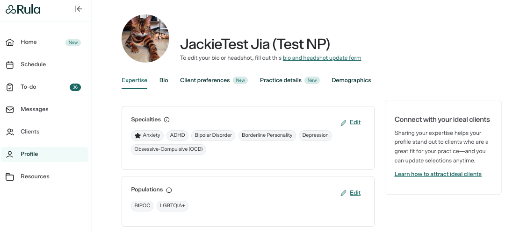Open the Schedule page
The width and height of the screenshot is (520, 232).
[45, 64]
